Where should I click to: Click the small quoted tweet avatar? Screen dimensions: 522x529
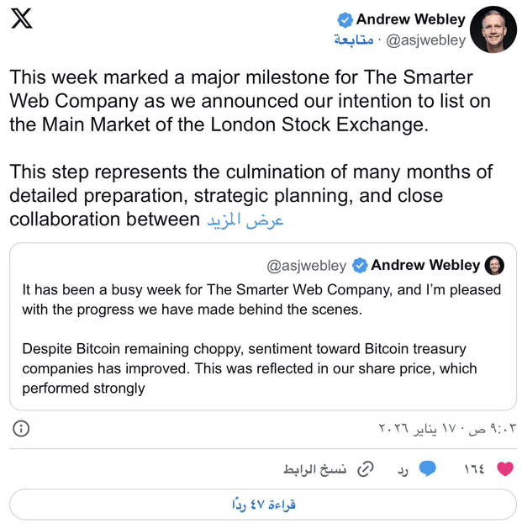pos(494,265)
